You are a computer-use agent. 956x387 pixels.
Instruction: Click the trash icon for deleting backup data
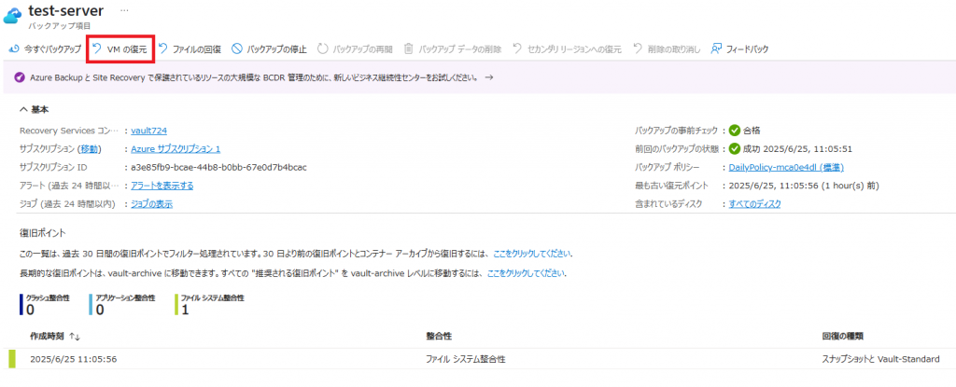point(409,48)
